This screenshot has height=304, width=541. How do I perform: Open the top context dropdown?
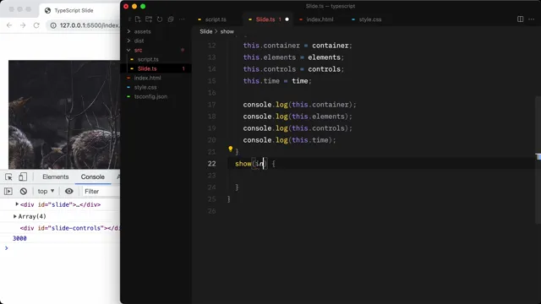[x=46, y=192]
